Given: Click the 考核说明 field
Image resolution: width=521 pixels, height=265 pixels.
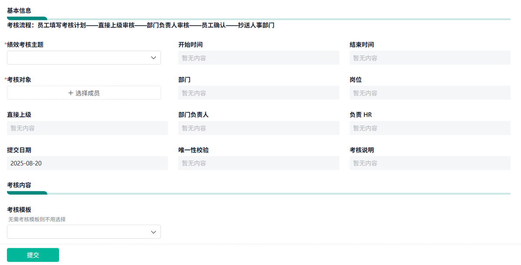Looking at the screenshot, I should point(430,163).
